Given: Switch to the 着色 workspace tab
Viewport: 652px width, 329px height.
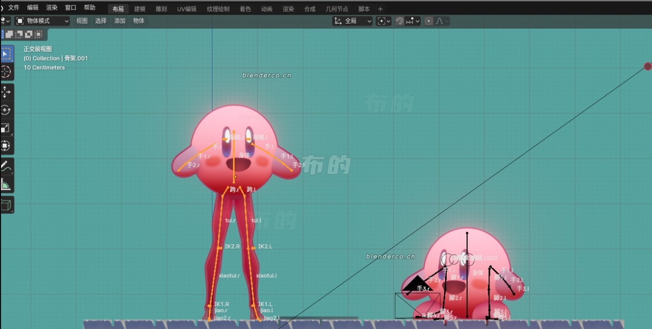Looking at the screenshot, I should point(246,9).
